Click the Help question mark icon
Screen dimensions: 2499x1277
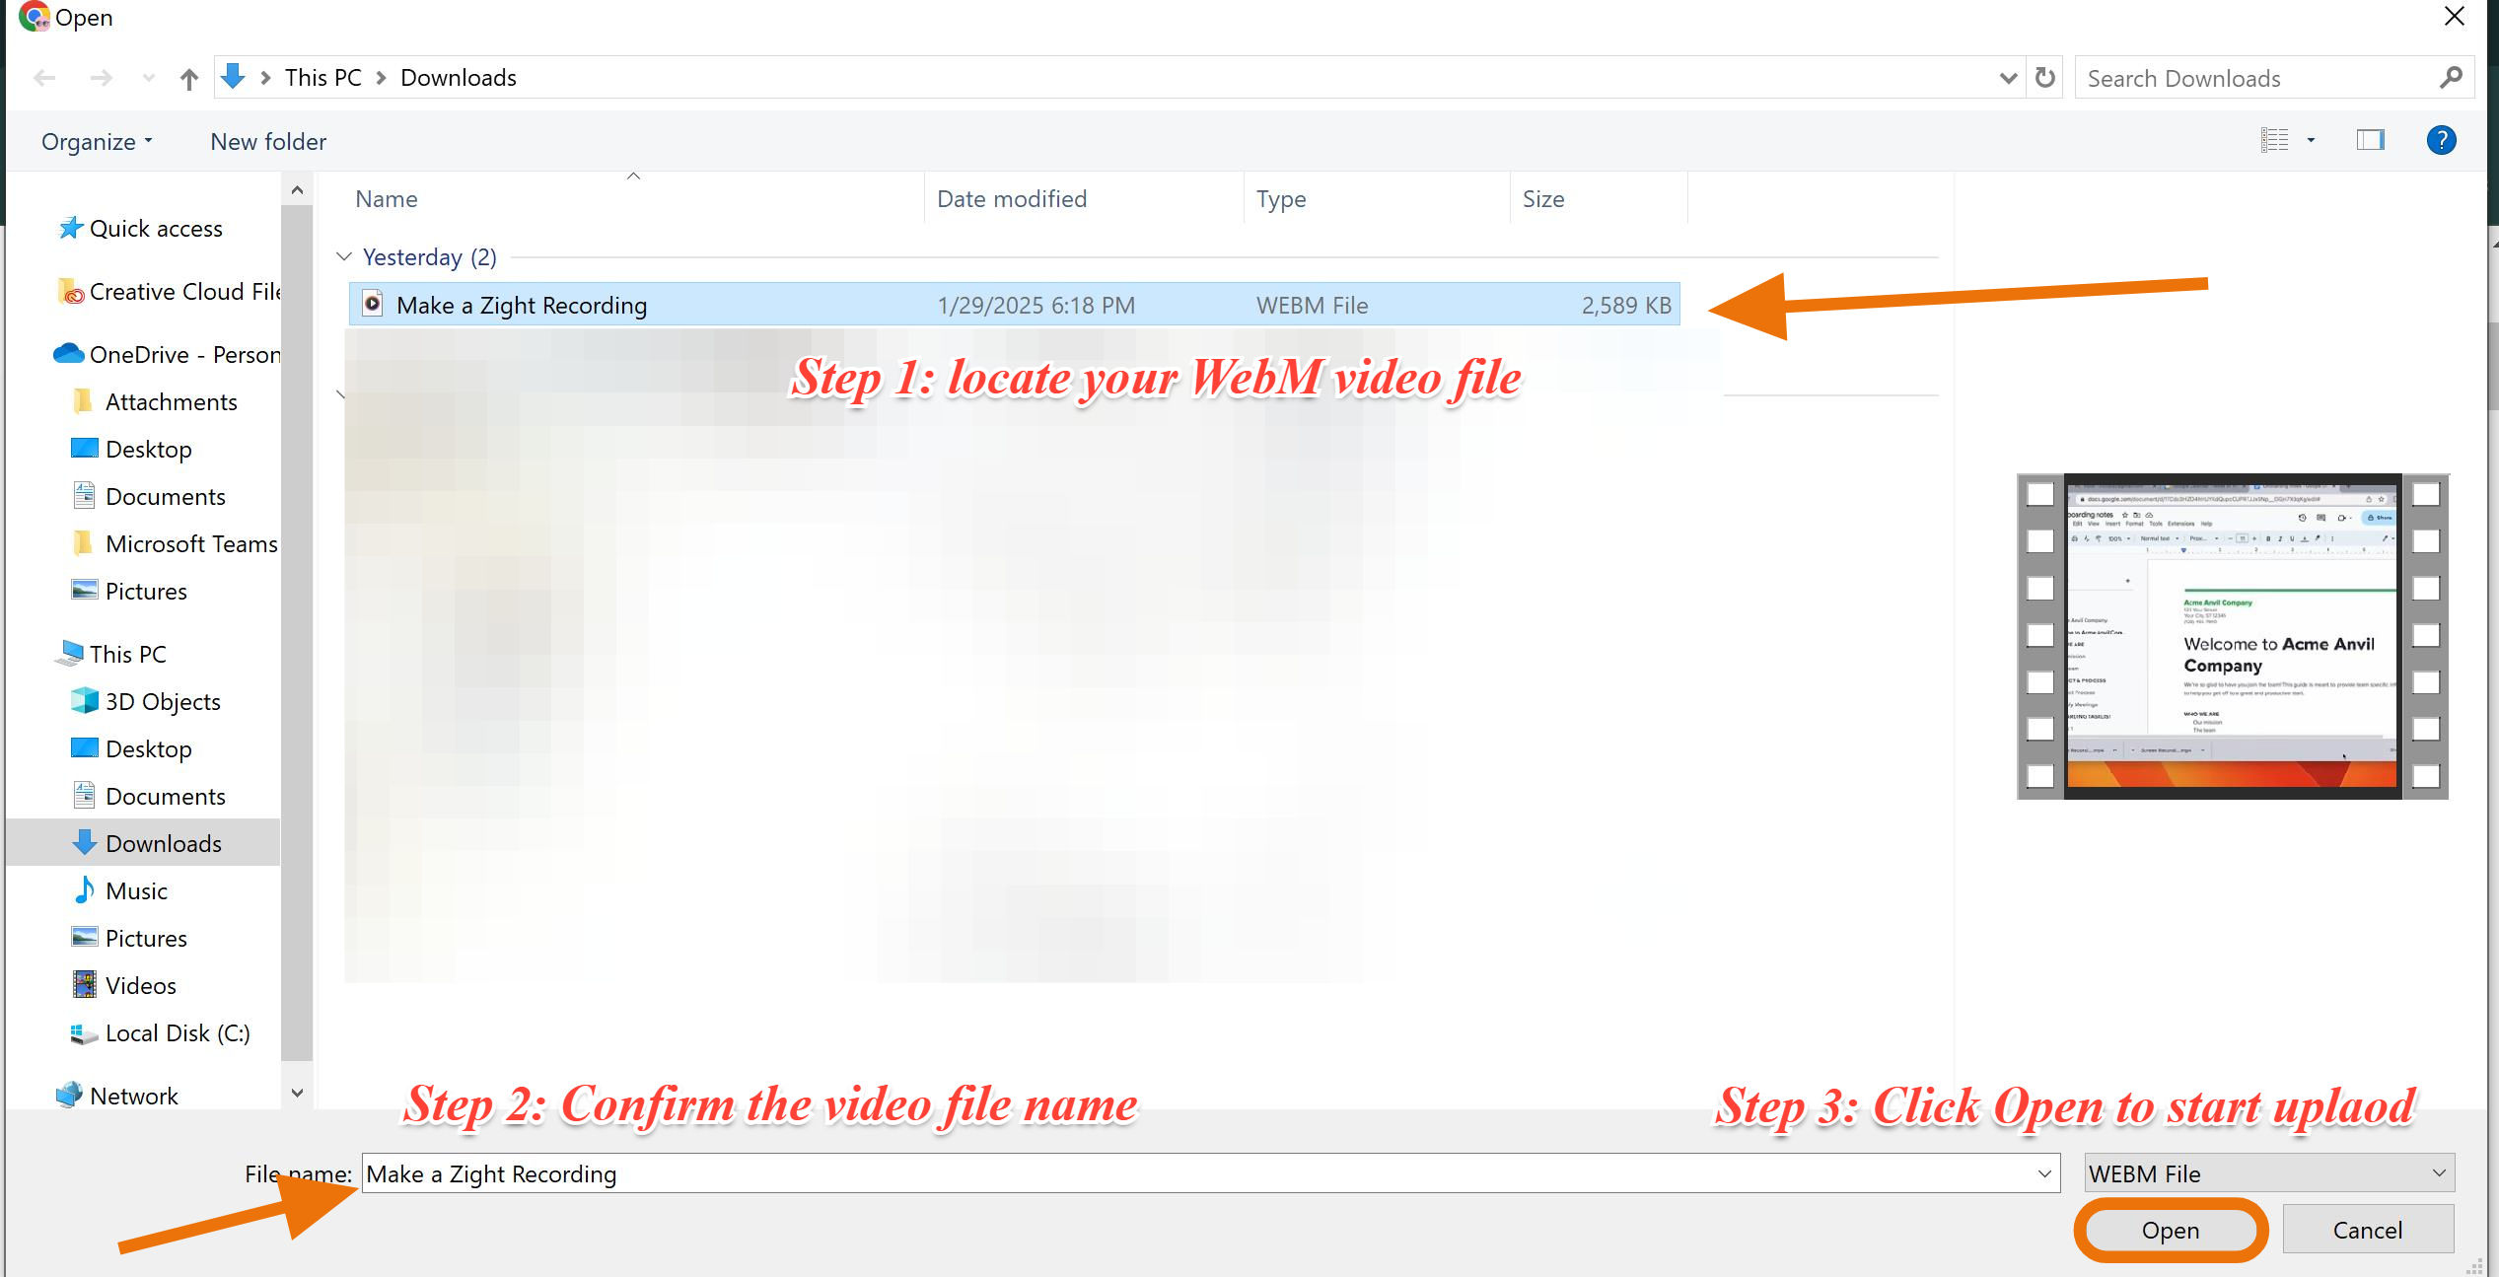pos(2441,140)
